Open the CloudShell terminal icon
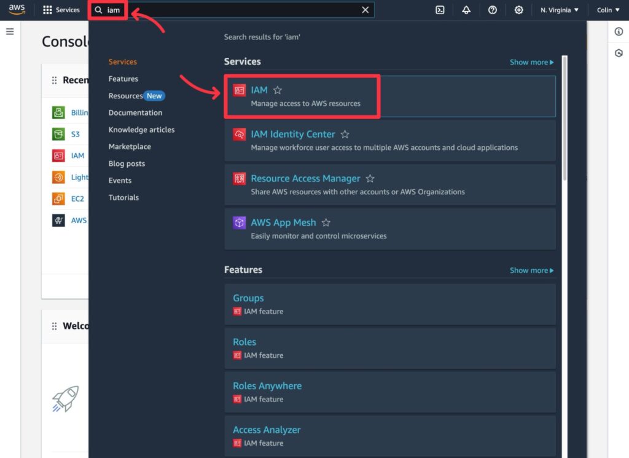The width and height of the screenshot is (629, 458). 440,10
